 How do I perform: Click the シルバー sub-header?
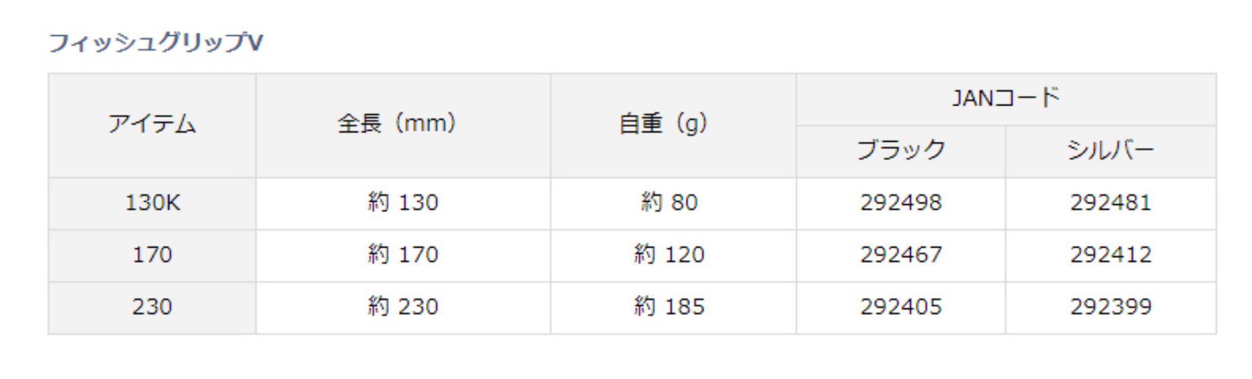coord(1110,150)
